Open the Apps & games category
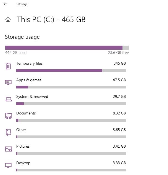The image size is (168, 175). [29, 80]
